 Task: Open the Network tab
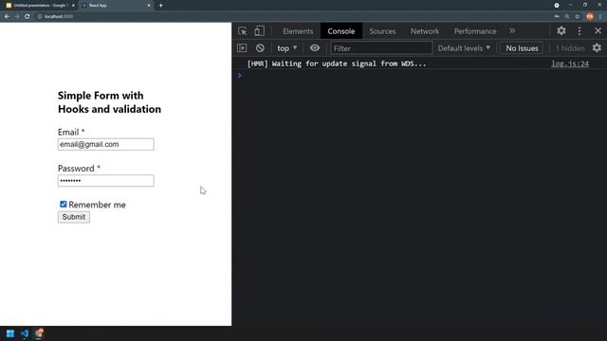click(x=425, y=31)
